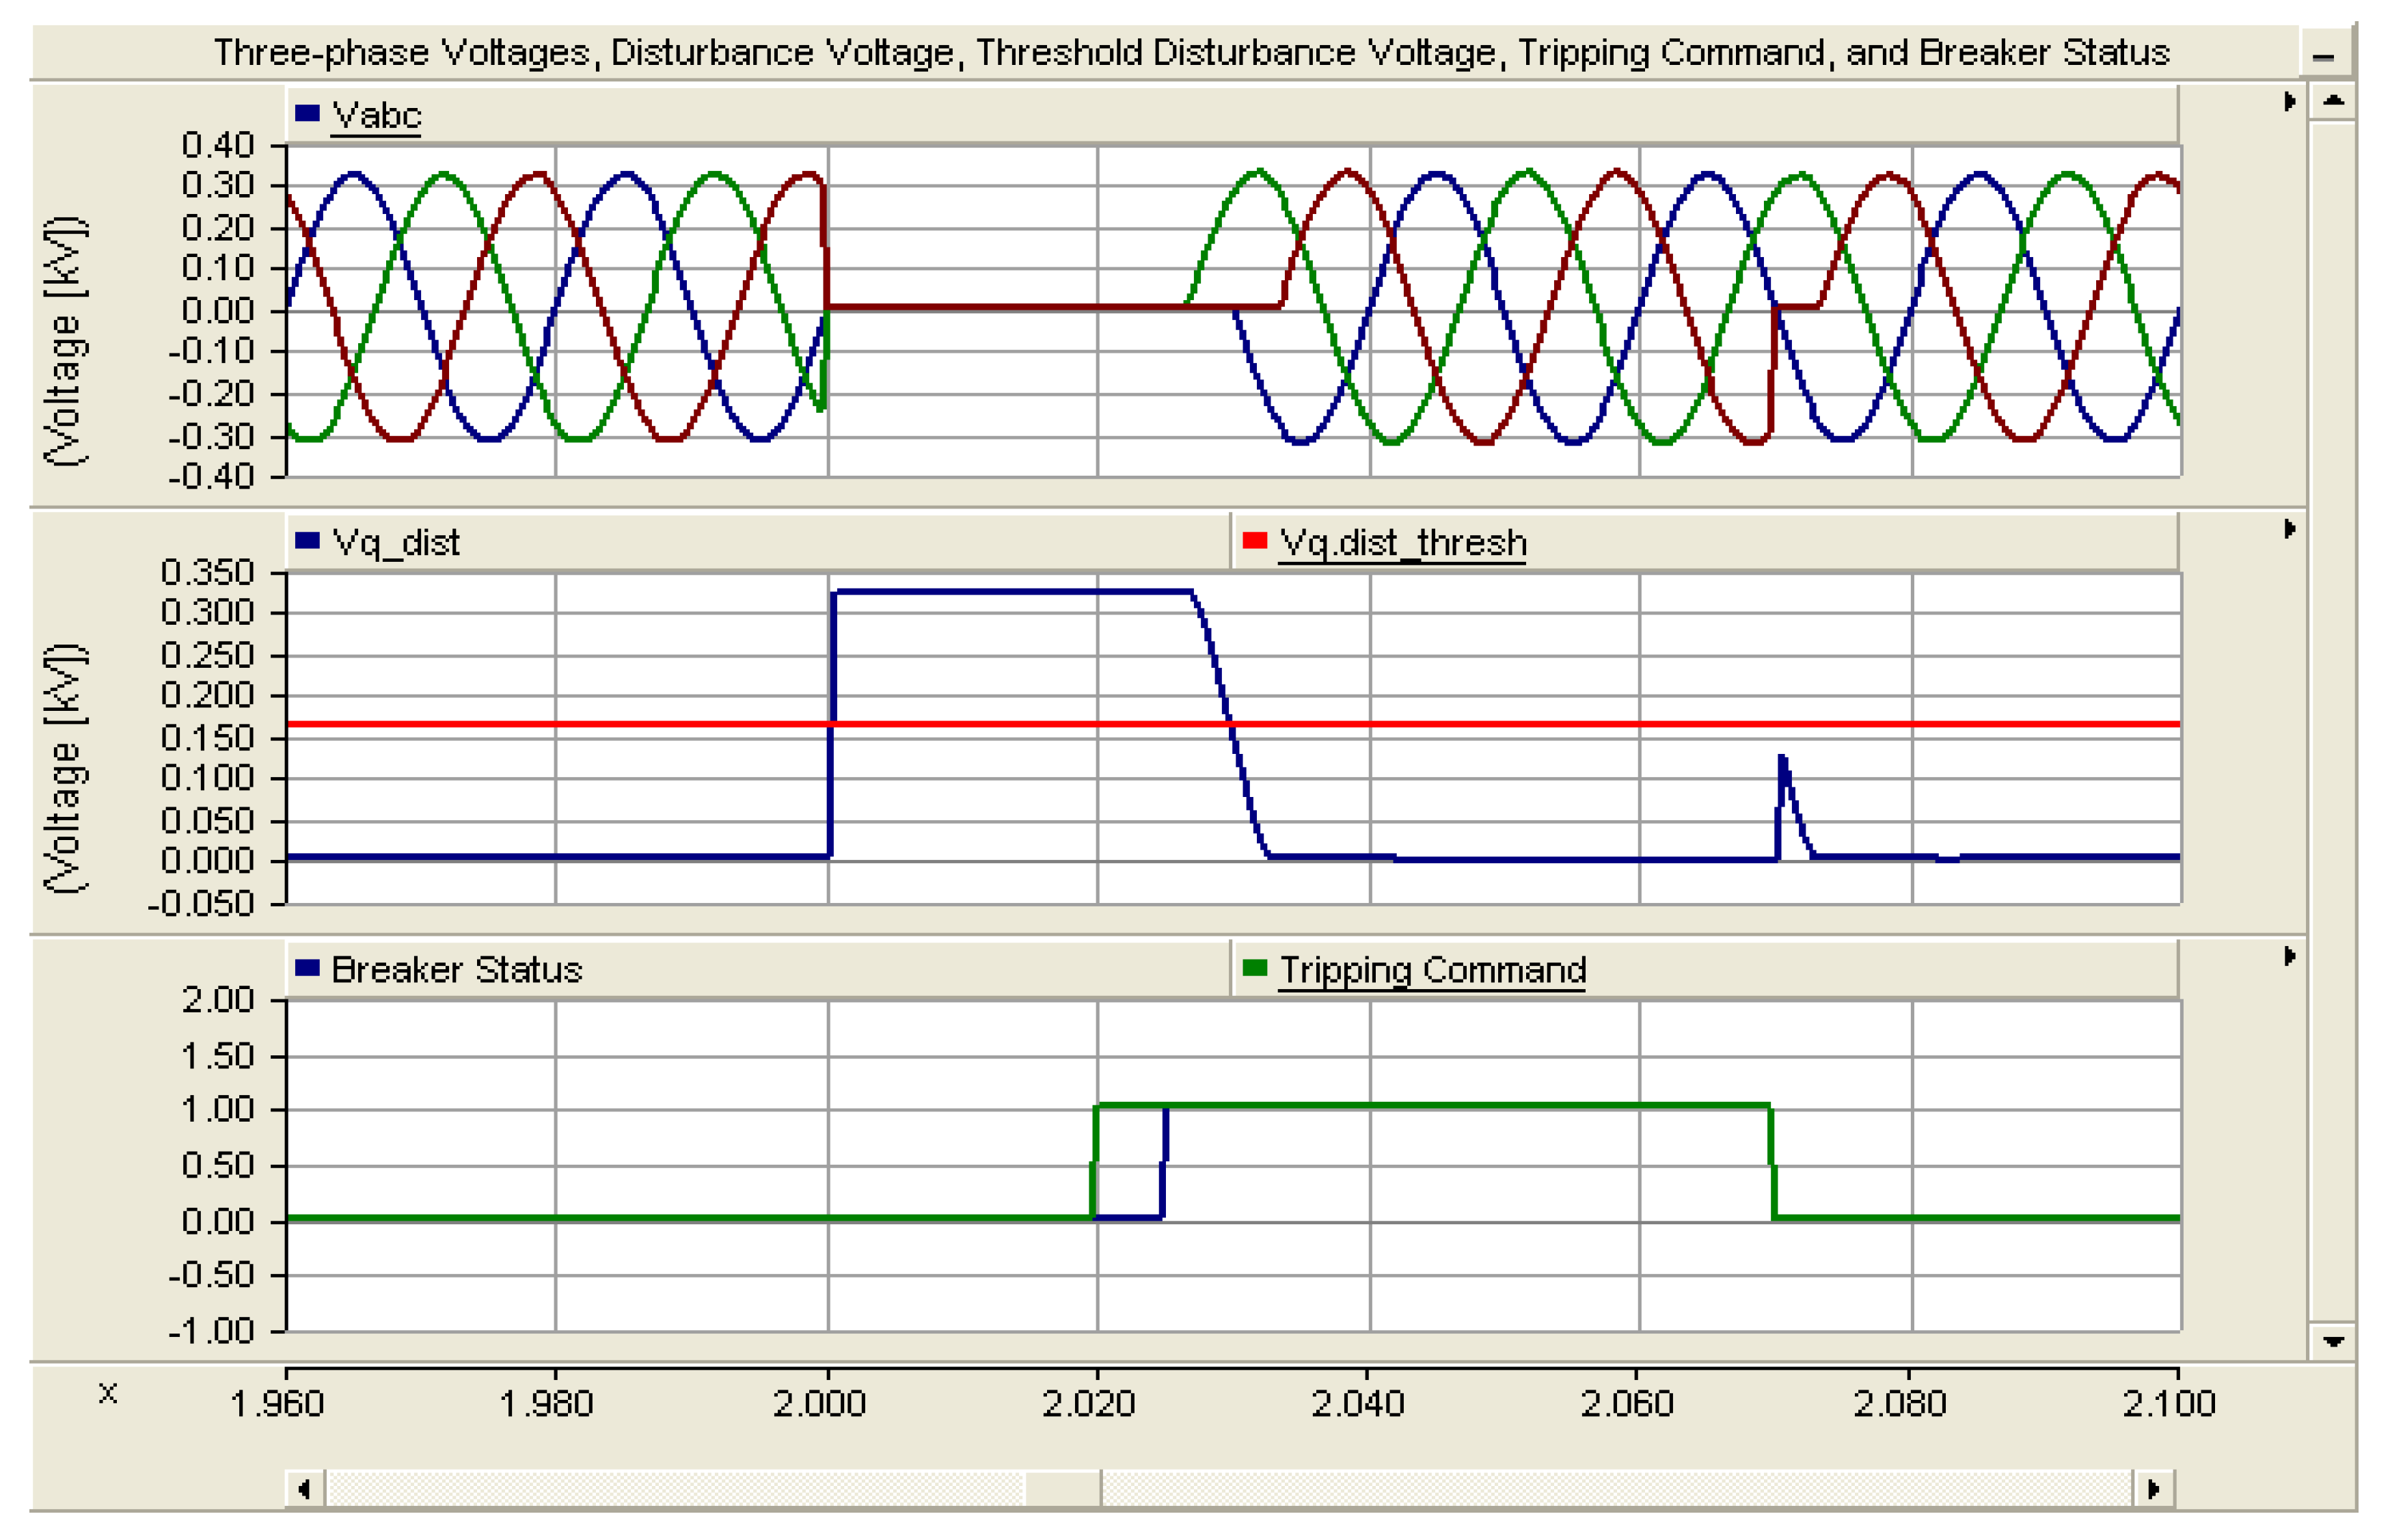Select the Vq_dist curve label

(x=396, y=542)
